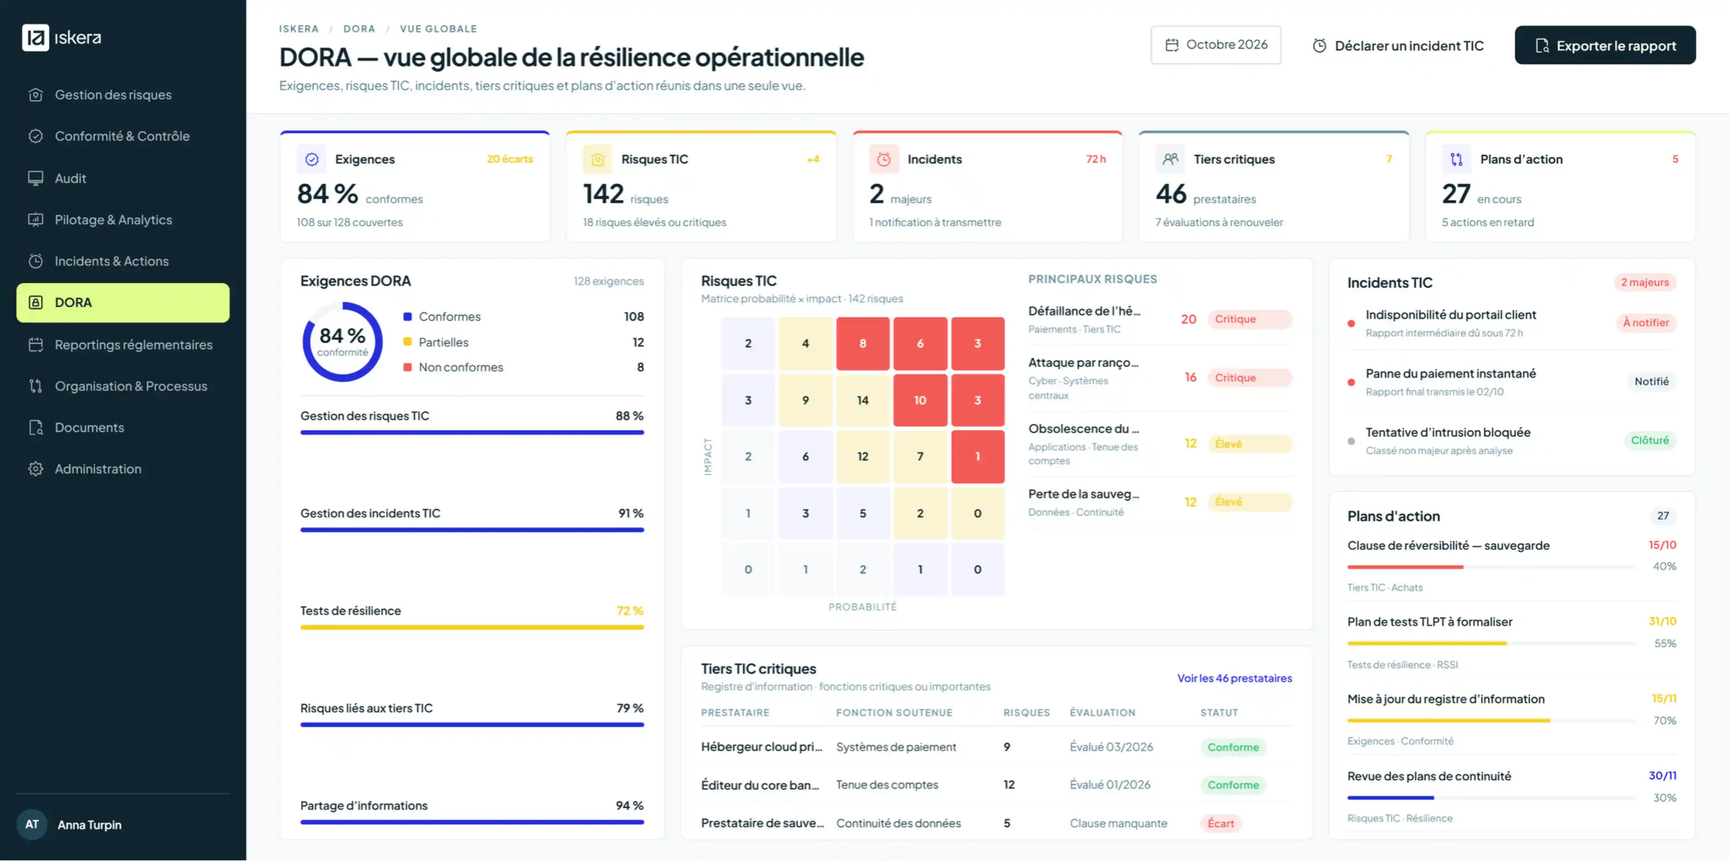Click the Plans d'action card icon
The image size is (1729, 861).
(x=1456, y=160)
